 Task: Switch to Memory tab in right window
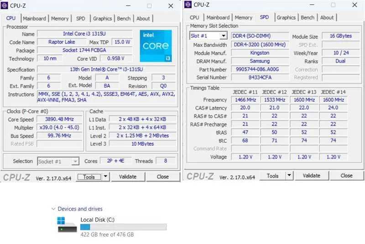pos(244,17)
